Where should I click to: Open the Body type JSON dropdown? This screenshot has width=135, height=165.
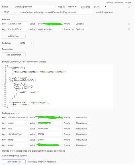click(26, 43)
